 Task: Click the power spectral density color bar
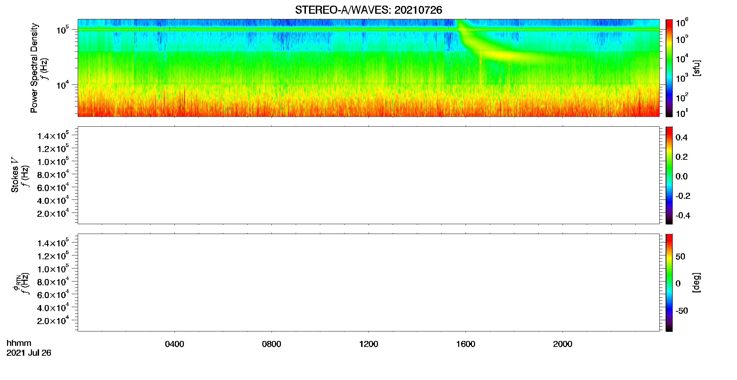(x=669, y=68)
